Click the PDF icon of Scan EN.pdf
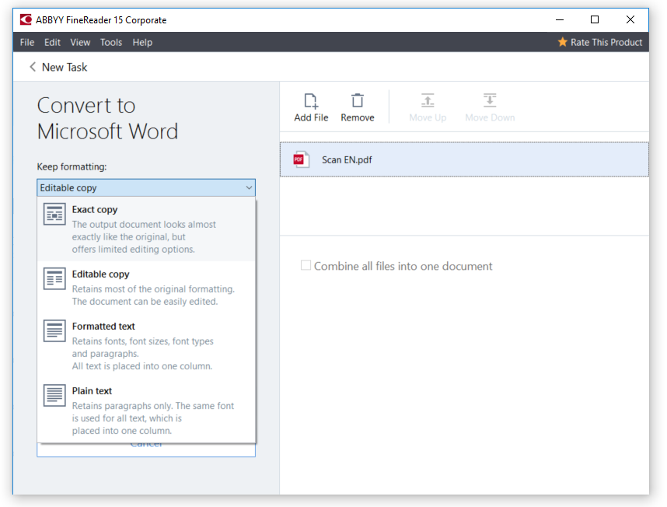 pos(301,159)
